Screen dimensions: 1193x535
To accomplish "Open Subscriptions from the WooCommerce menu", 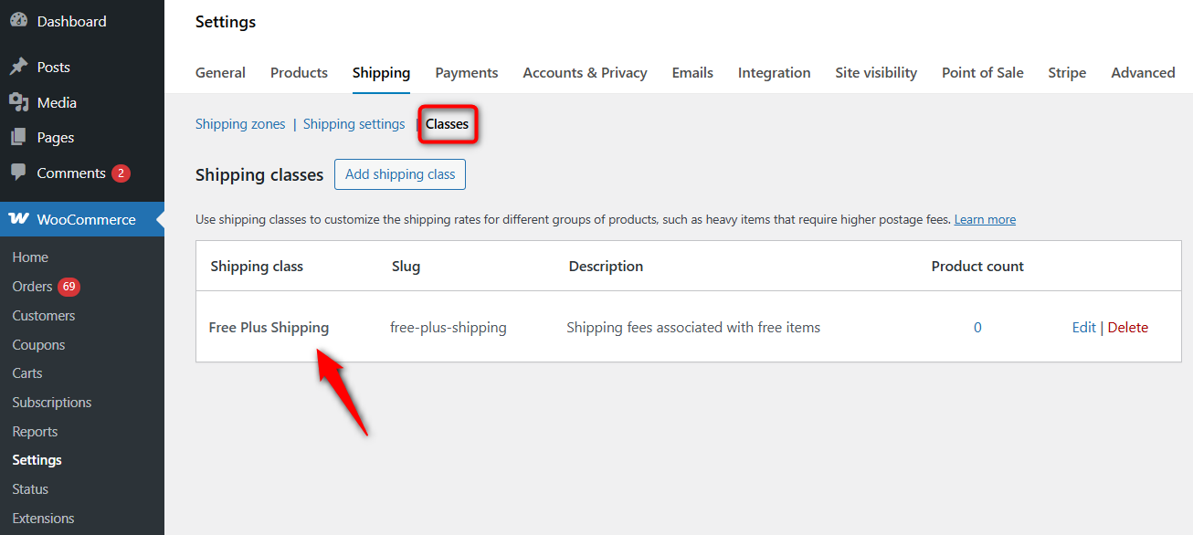I will (51, 402).
